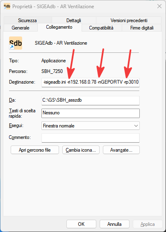Viewport: 166px width, 232px height.
Task: Click the empty Commento field
Action: point(91,138)
